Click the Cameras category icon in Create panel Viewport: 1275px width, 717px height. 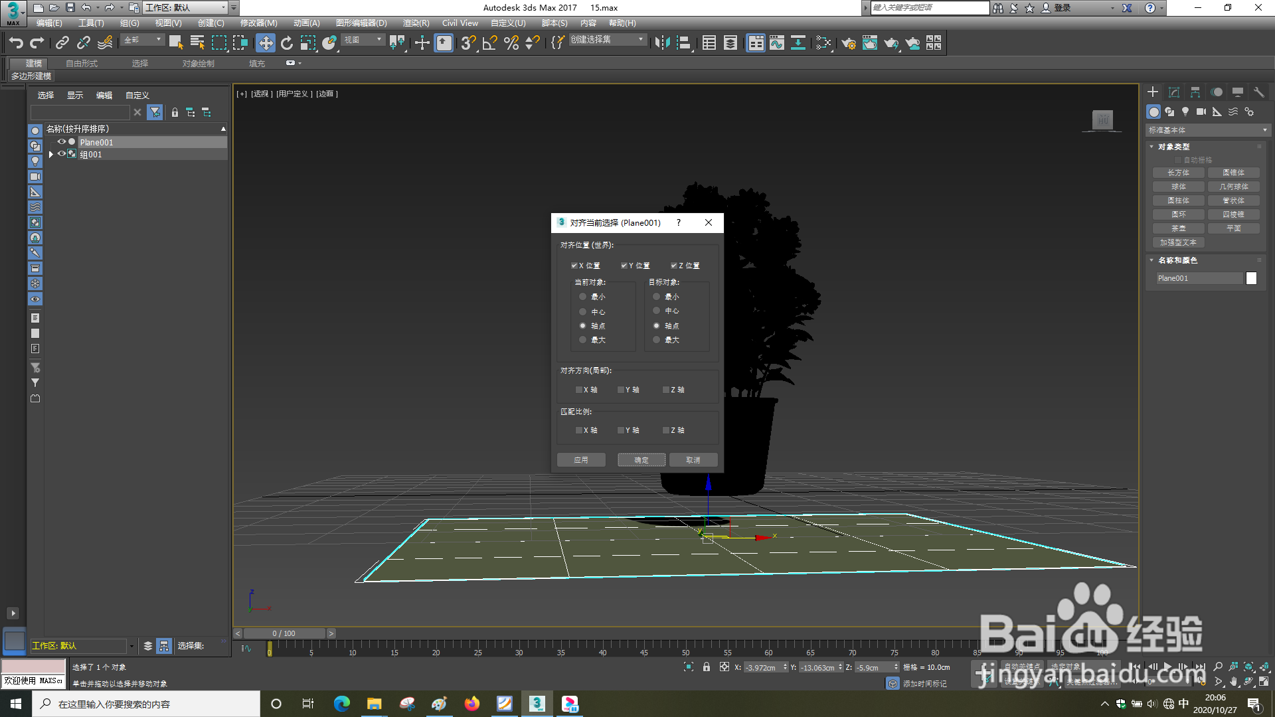tap(1201, 112)
